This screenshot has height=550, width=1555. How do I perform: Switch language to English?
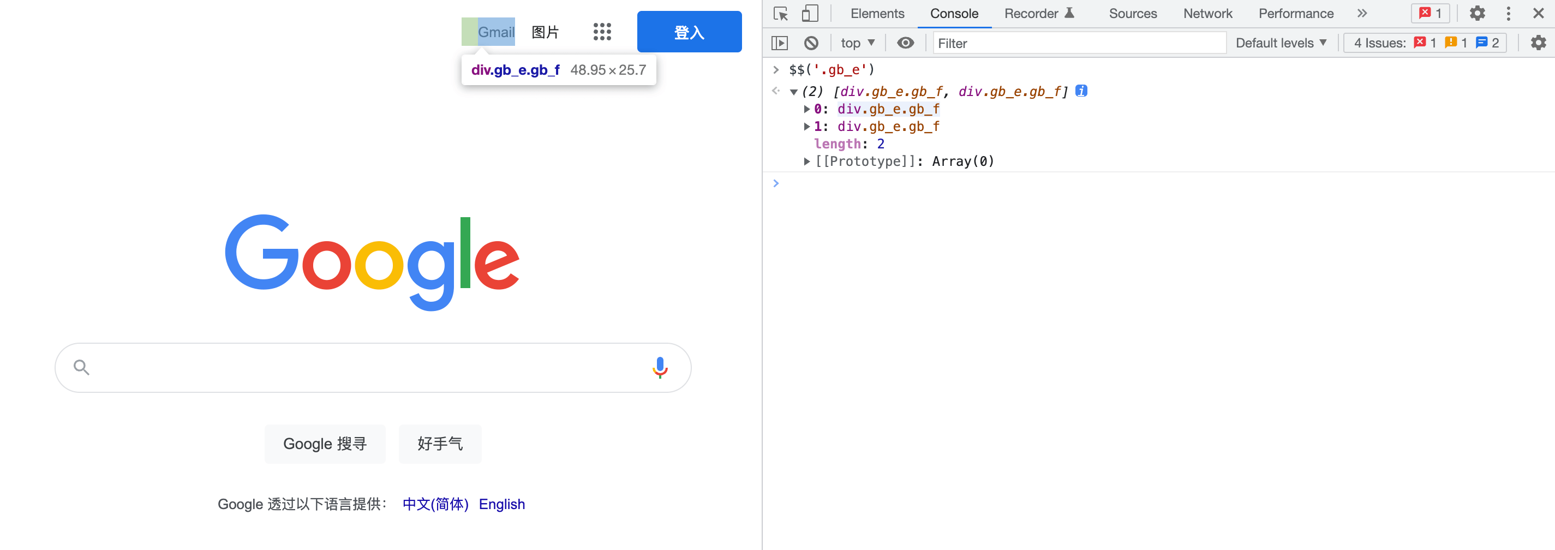pos(501,504)
